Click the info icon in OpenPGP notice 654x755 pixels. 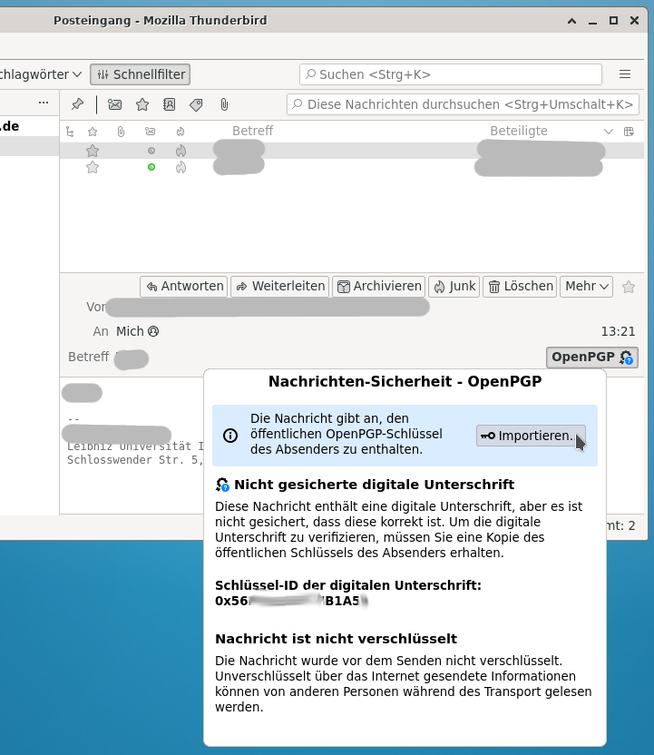point(230,436)
